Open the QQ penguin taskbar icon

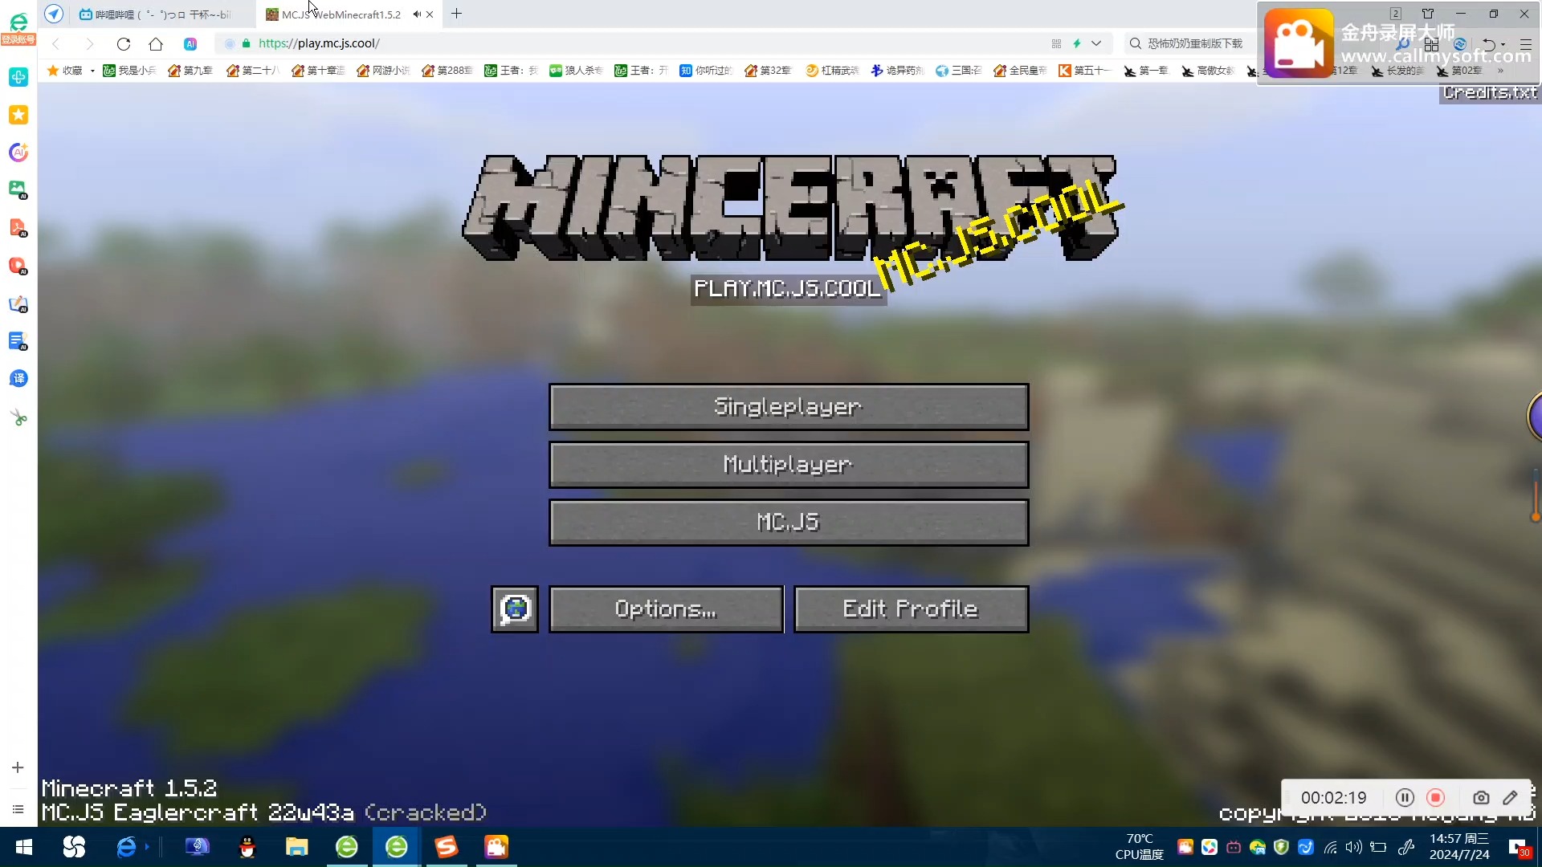tap(247, 848)
